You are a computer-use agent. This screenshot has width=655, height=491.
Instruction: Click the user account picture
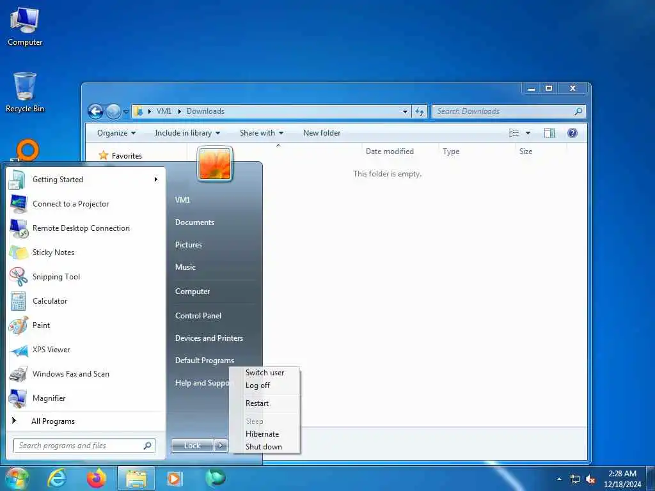[x=215, y=164]
